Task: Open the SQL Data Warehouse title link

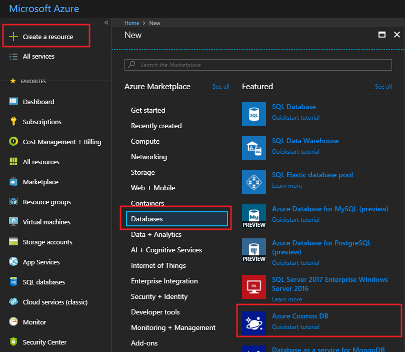Action: click(305, 141)
